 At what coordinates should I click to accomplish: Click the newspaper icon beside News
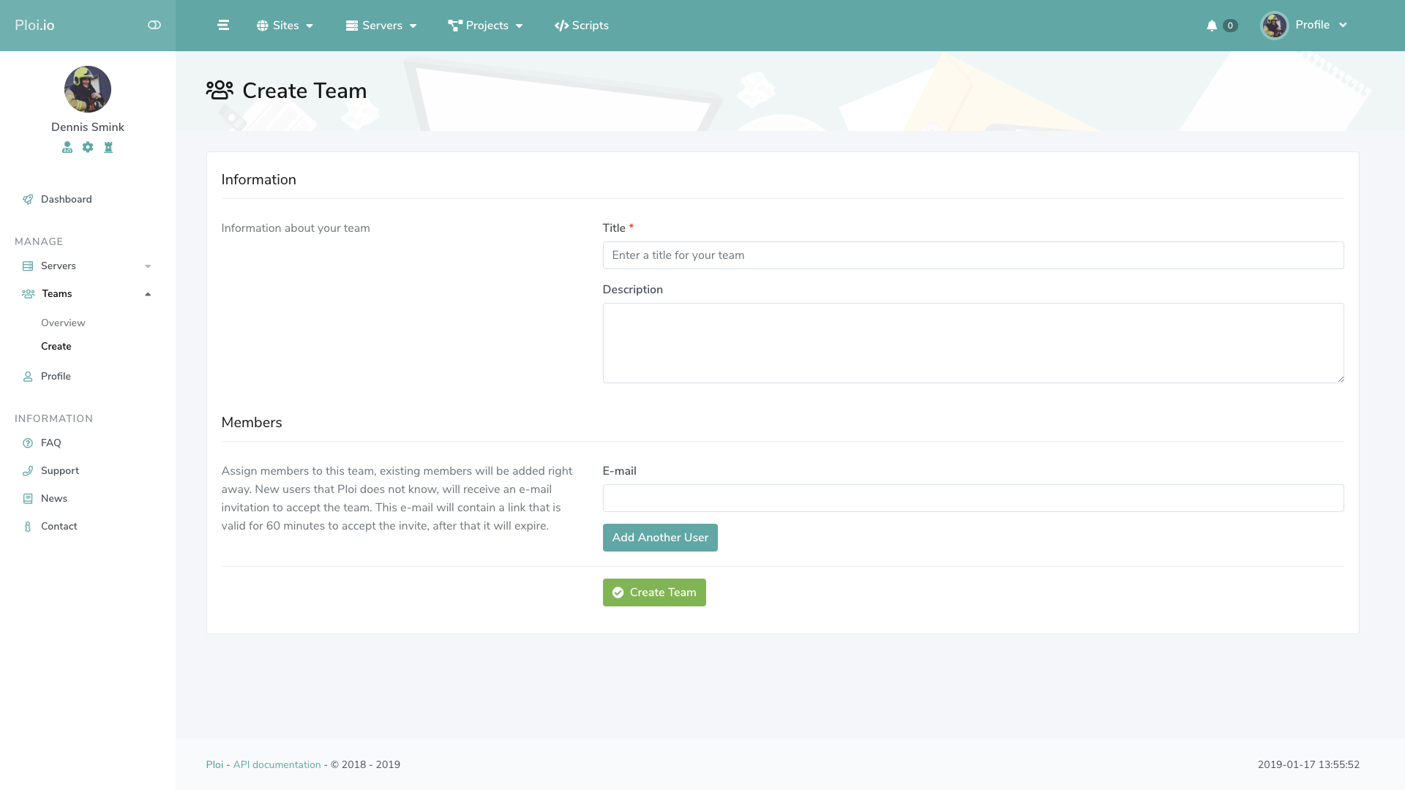28,499
